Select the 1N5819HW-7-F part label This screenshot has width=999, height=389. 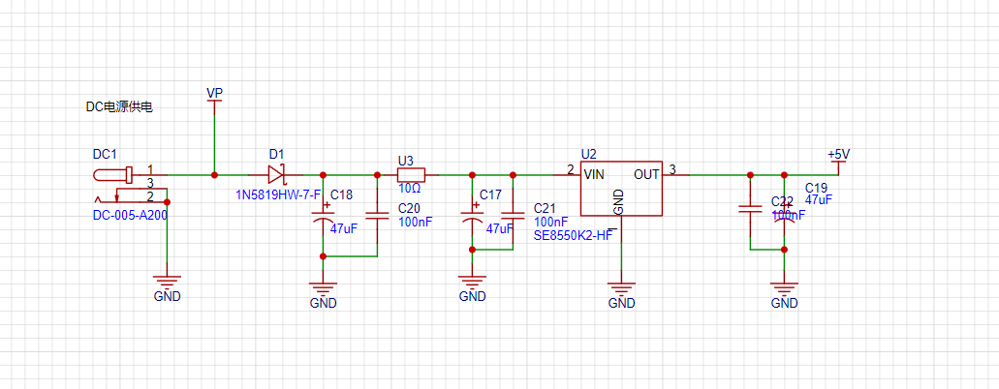click(278, 194)
